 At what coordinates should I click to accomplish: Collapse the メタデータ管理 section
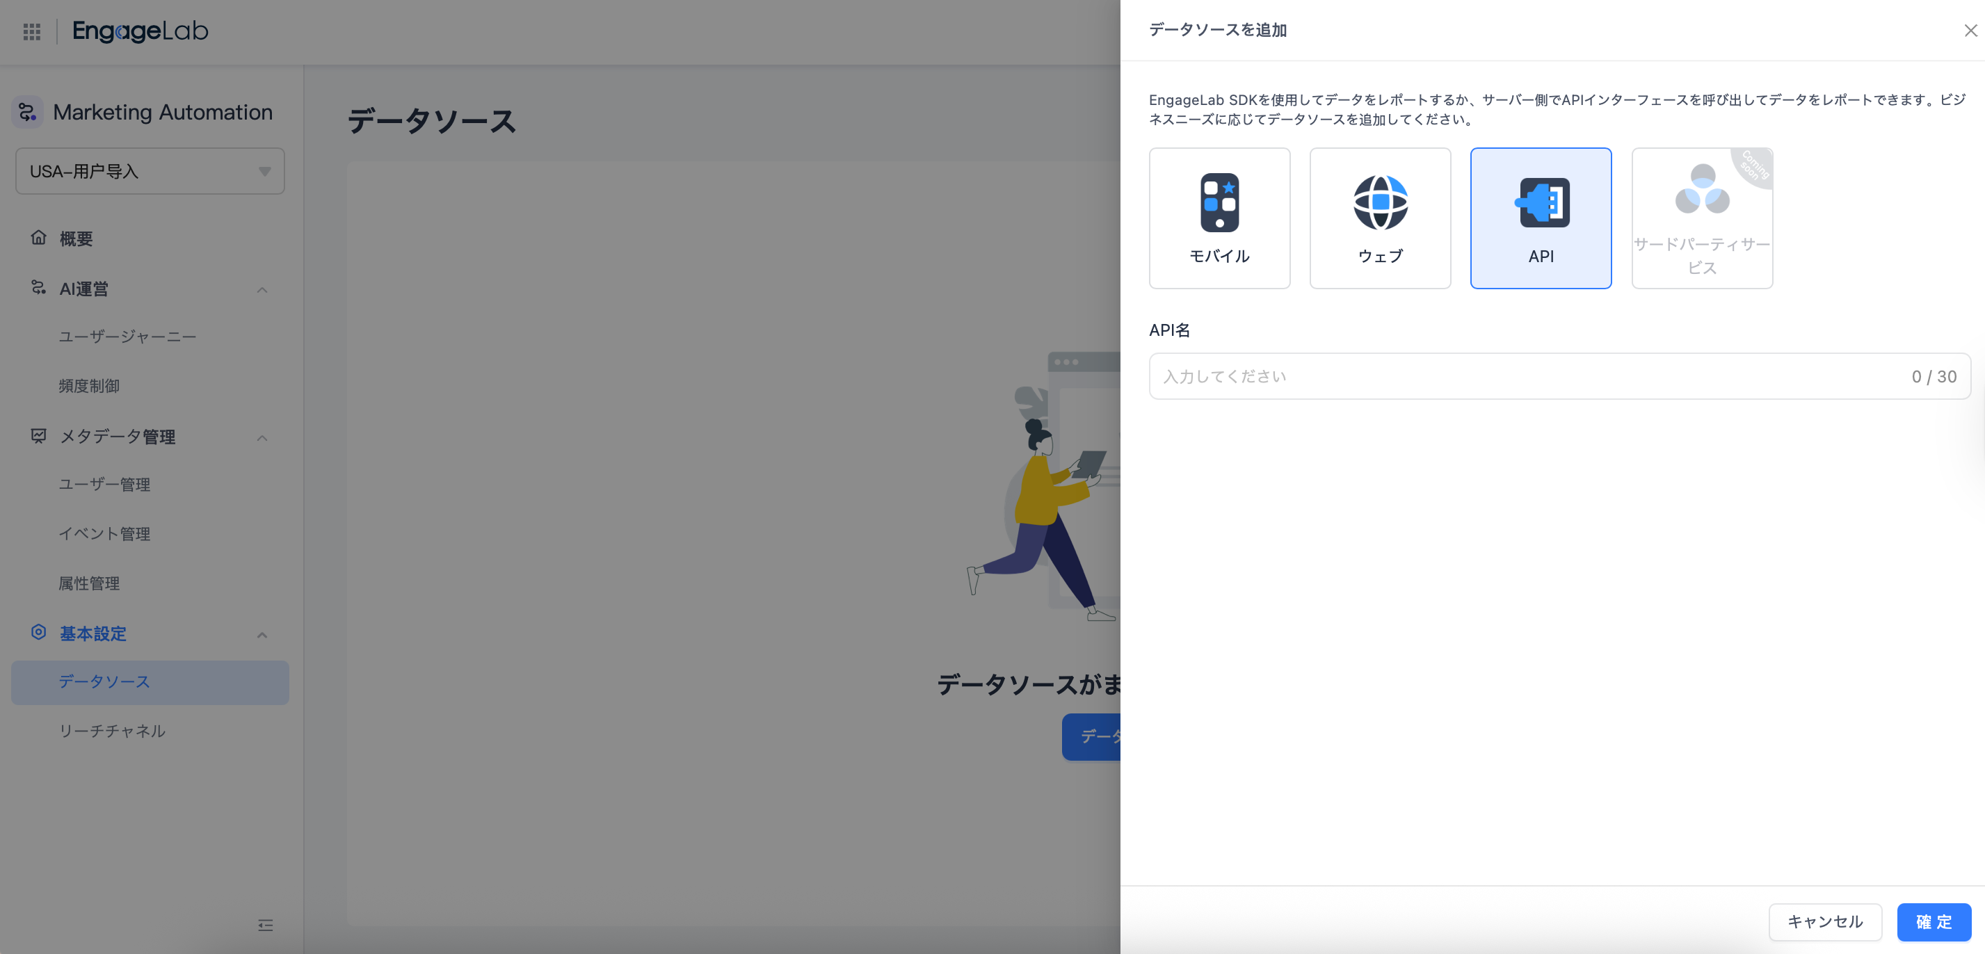pos(263,437)
